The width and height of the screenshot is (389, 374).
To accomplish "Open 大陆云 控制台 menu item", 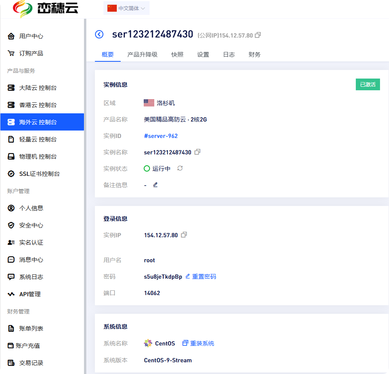I will (x=42, y=88).
